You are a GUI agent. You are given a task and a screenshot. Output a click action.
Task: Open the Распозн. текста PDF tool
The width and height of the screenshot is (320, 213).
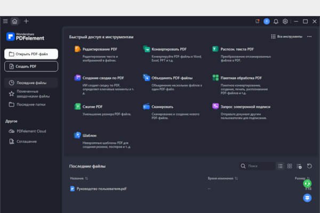[237, 49]
